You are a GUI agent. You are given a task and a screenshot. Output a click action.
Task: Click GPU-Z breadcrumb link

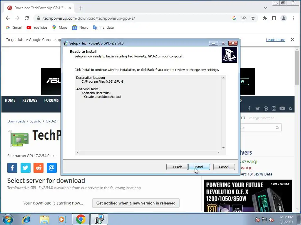click(x=51, y=121)
